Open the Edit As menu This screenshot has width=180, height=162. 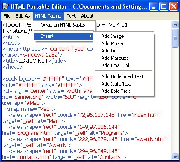click(23, 16)
